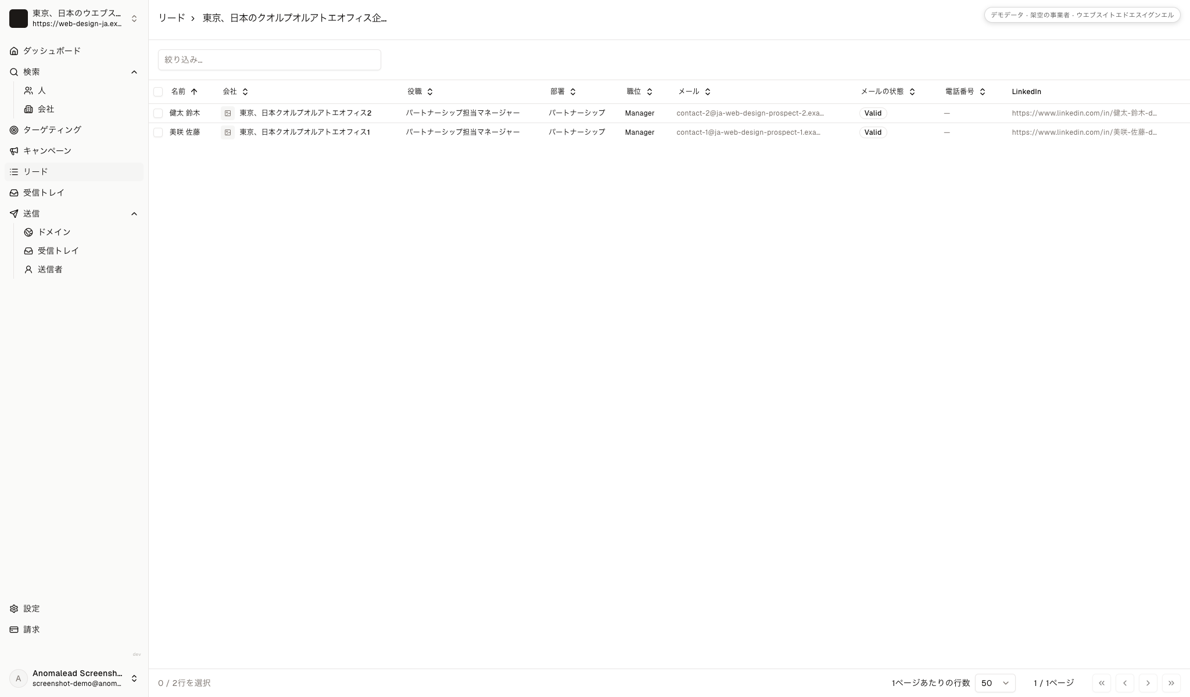Click the 検索 magnifier icon
This screenshot has width=1190, height=697.
[14, 72]
